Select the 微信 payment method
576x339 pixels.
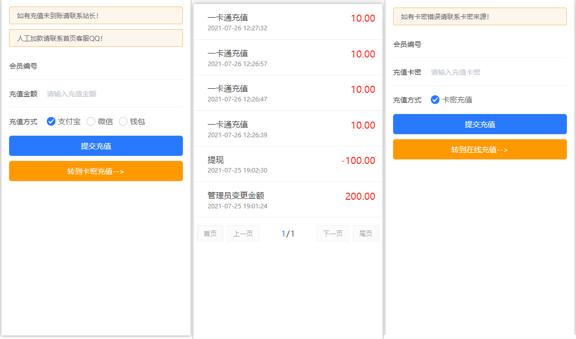(x=91, y=121)
